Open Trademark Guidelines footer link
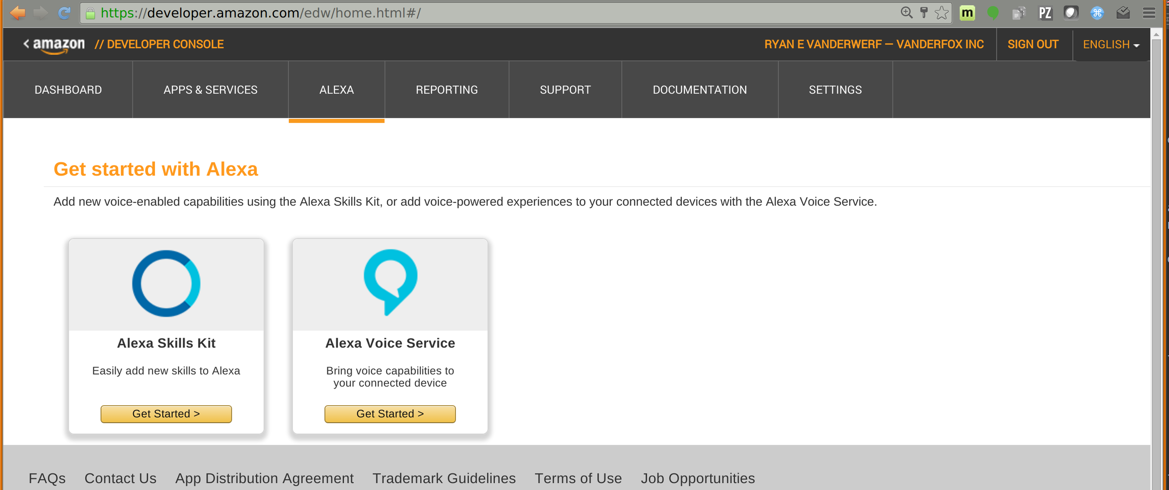This screenshot has height=490, width=1169. point(444,478)
